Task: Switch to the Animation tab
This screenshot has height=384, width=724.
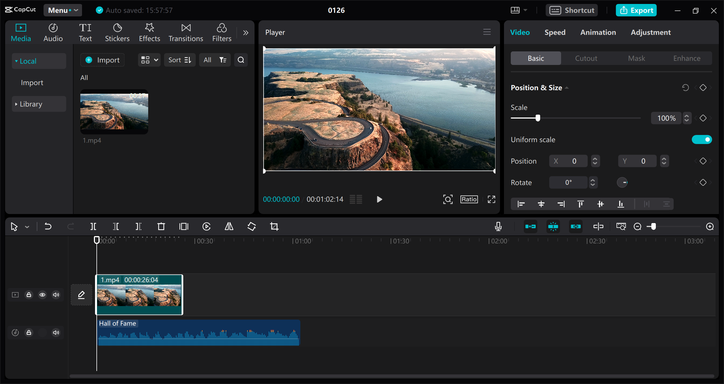Action: (598, 32)
